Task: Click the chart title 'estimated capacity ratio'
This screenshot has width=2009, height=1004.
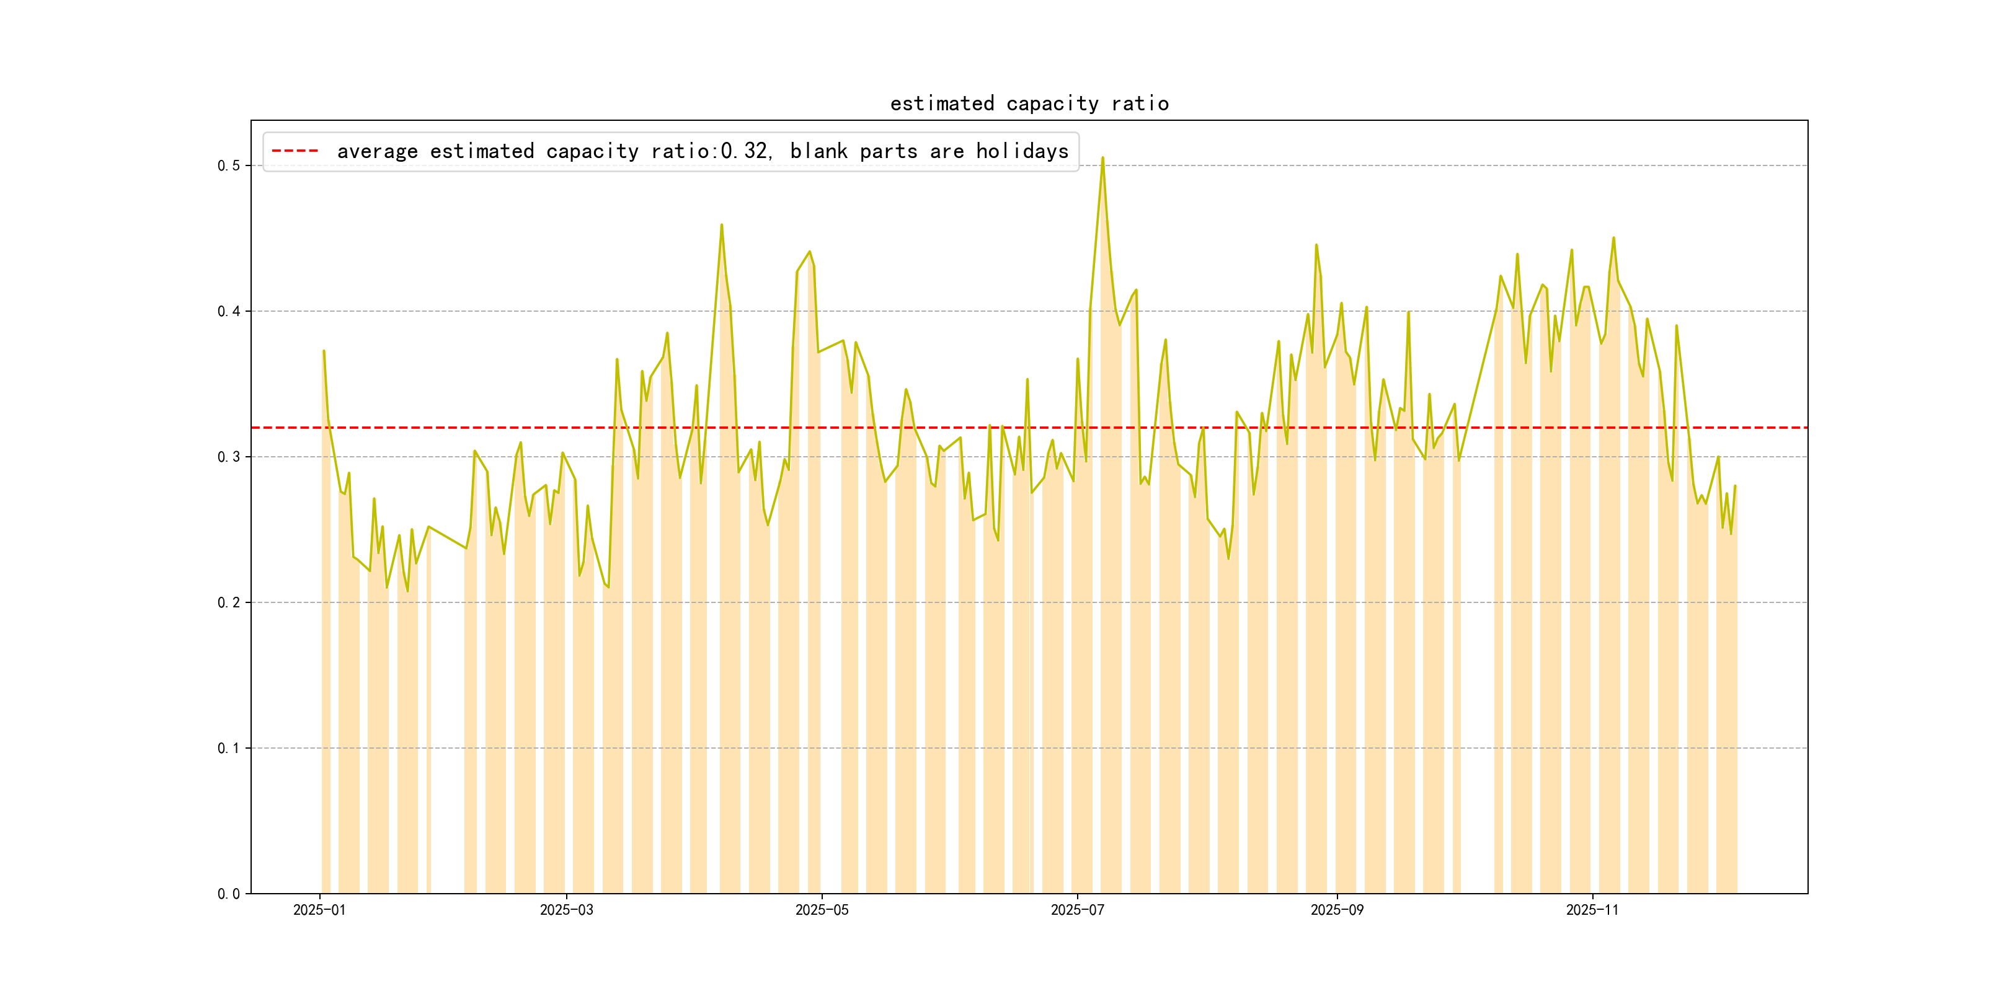Action: pos(1029,103)
